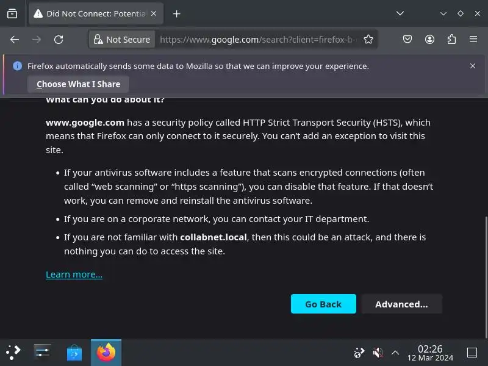Dismiss the Firefox data sharing notification
This screenshot has height=366, width=488.
click(473, 66)
